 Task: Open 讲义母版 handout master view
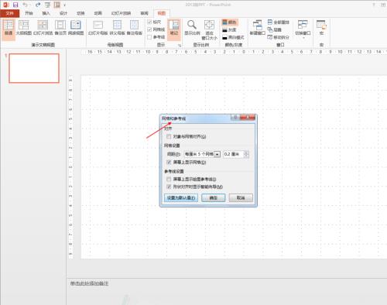tap(117, 28)
